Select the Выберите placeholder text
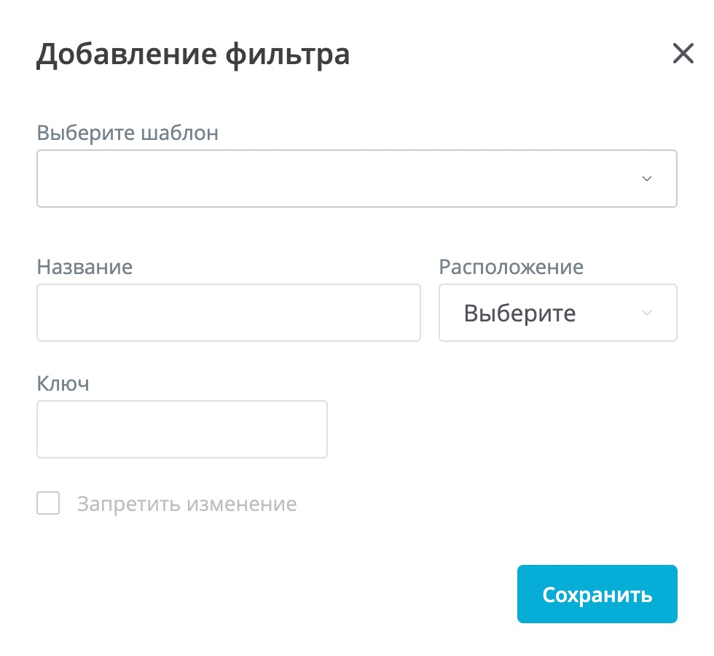 click(x=519, y=313)
